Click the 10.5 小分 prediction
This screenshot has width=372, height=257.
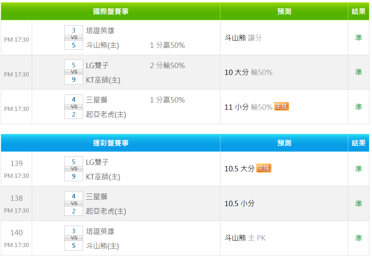pos(239,203)
